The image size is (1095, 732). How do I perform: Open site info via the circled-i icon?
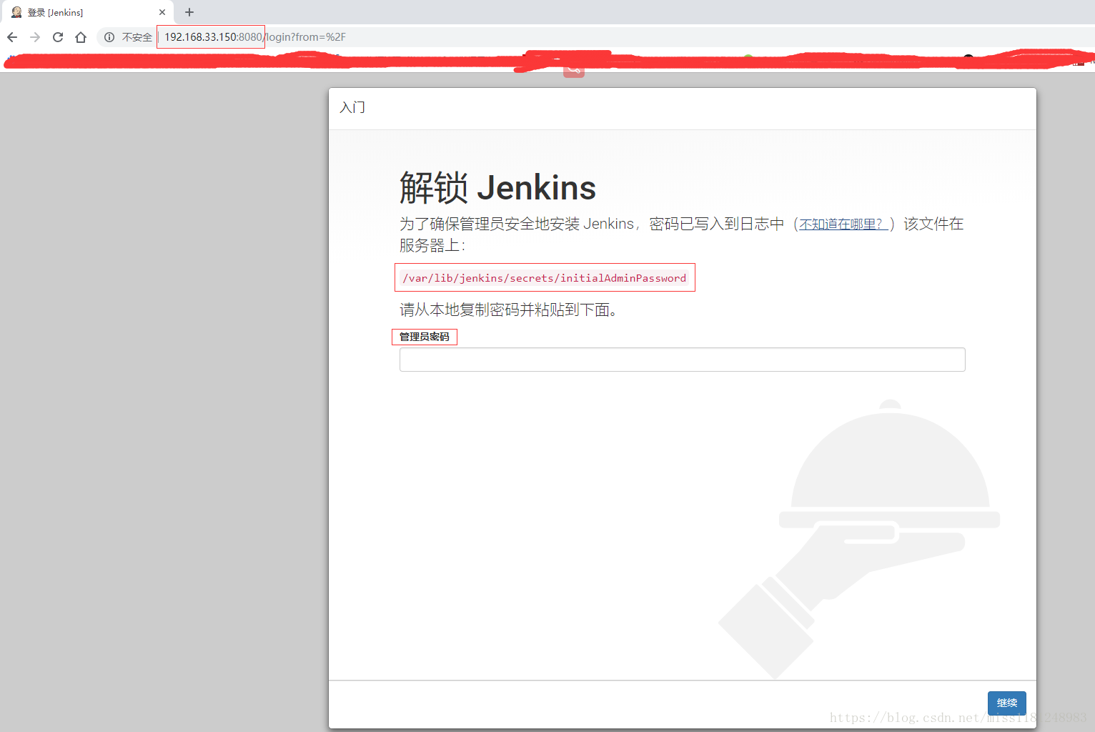pyautogui.click(x=109, y=37)
